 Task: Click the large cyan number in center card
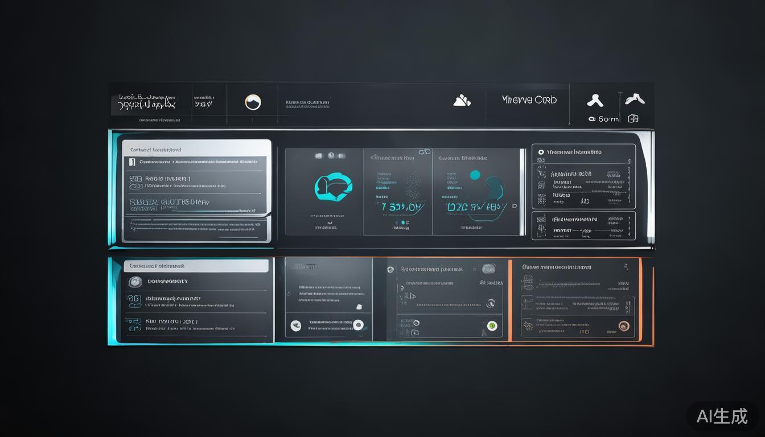402,208
